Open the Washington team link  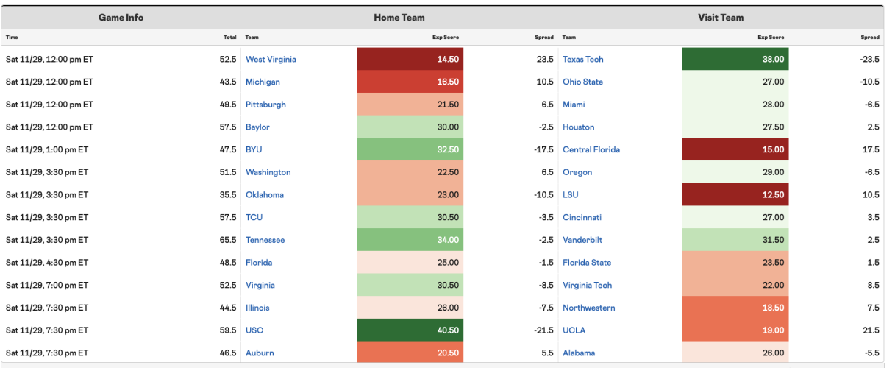point(268,172)
